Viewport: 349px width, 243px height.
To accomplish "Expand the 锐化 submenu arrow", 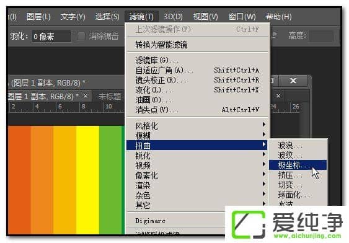I will click(263, 154).
